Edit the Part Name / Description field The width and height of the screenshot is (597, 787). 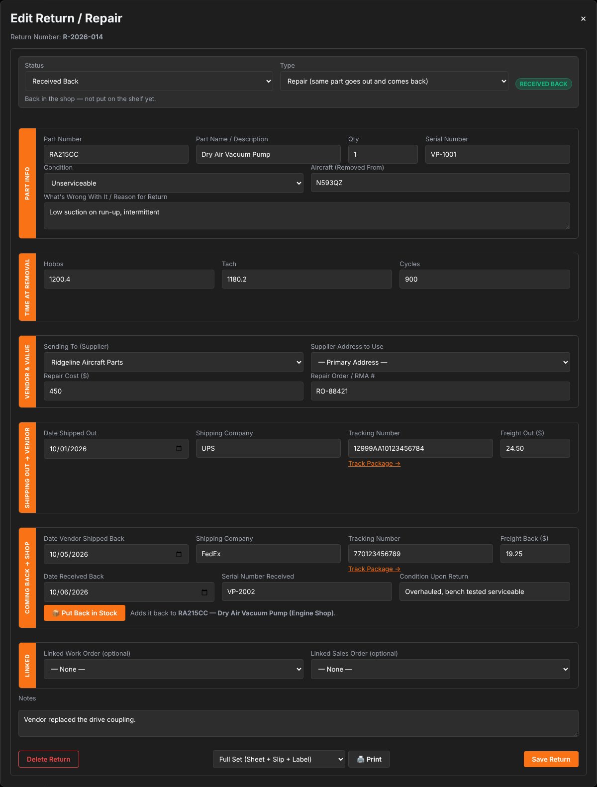(x=268, y=154)
